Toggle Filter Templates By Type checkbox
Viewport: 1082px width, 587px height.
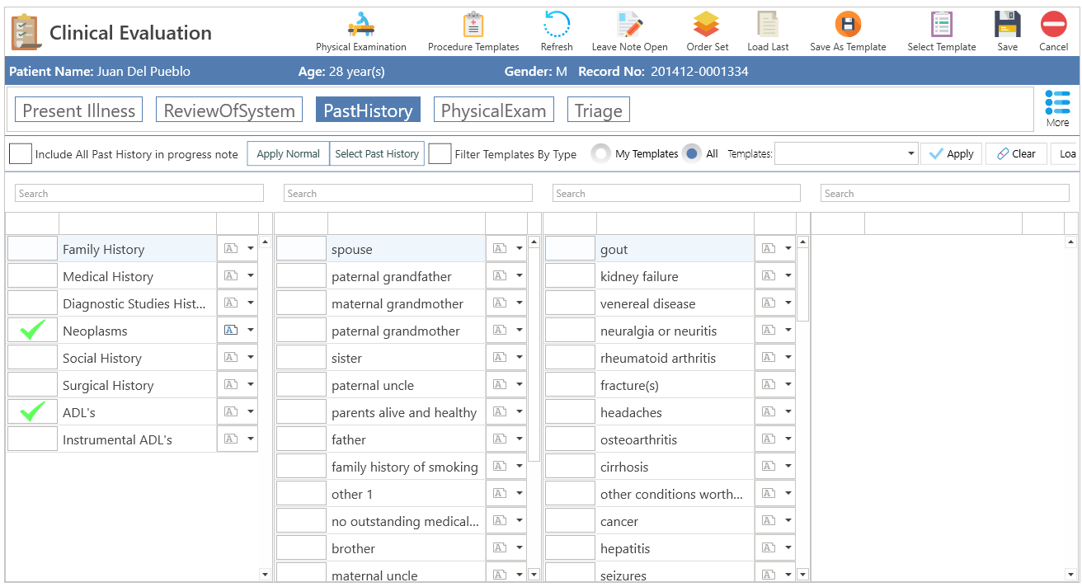click(440, 154)
